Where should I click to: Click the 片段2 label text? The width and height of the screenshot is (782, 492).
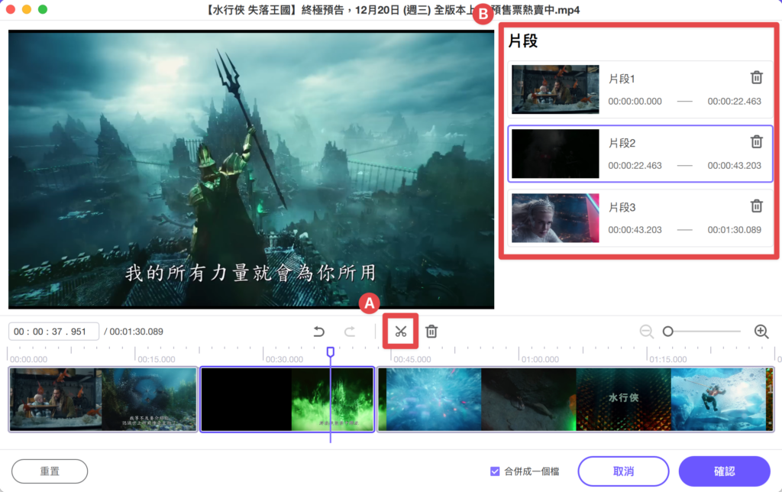(x=622, y=143)
